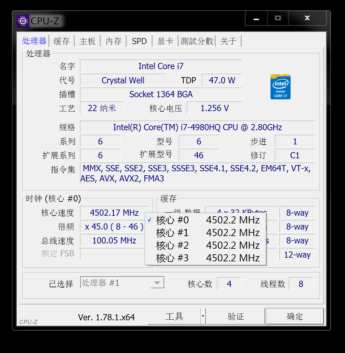The width and height of the screenshot is (345, 353).
Task: View the 显卡 tab
Action: 165,41
